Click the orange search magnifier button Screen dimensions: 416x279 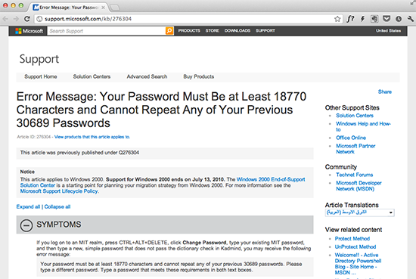tap(169, 31)
